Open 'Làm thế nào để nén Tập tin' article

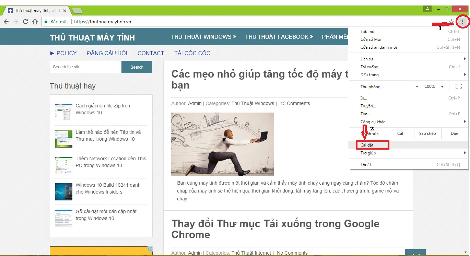point(108,136)
